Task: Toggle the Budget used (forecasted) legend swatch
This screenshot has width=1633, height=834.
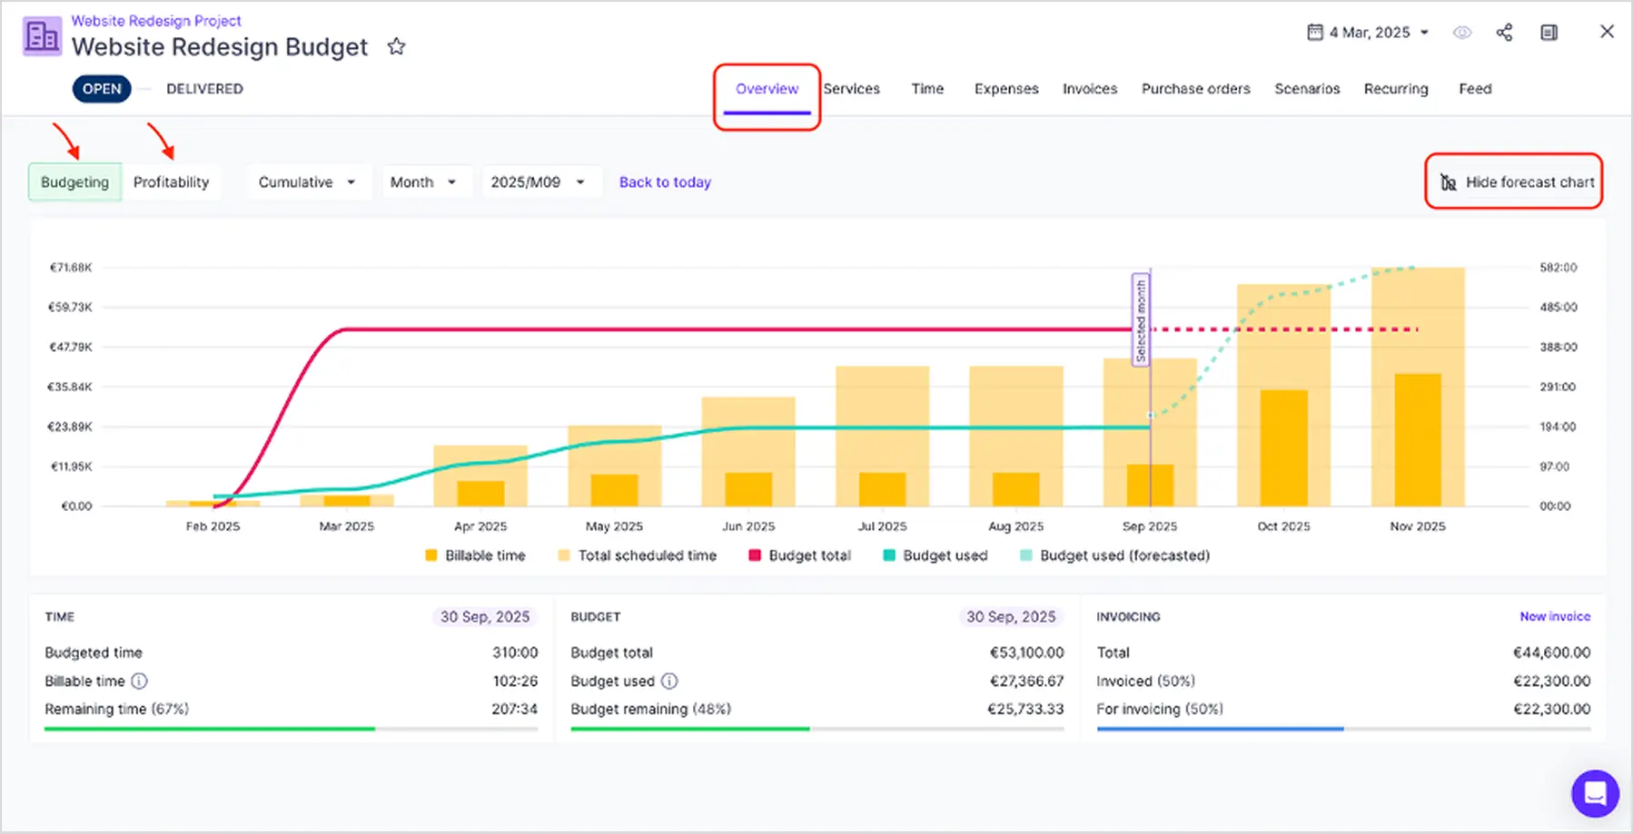Action: pos(1026,555)
